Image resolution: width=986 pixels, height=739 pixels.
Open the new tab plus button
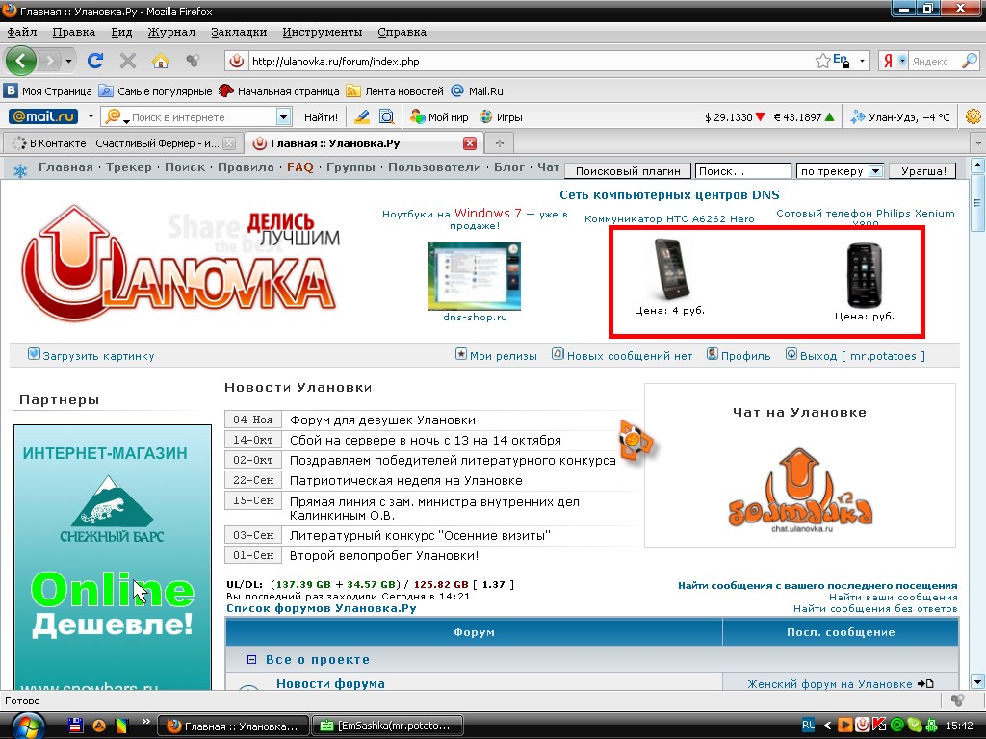tap(500, 143)
